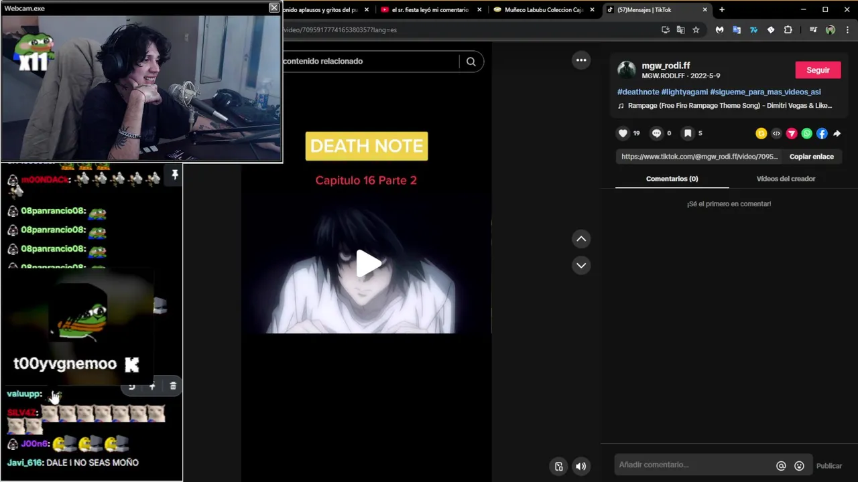This screenshot has width=858, height=482.
Task: Switch to the Mensajes TikTok tab
Action: (657, 10)
